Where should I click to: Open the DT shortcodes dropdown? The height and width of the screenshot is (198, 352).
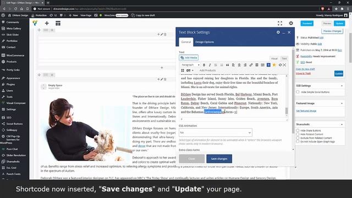[x=190, y=70]
